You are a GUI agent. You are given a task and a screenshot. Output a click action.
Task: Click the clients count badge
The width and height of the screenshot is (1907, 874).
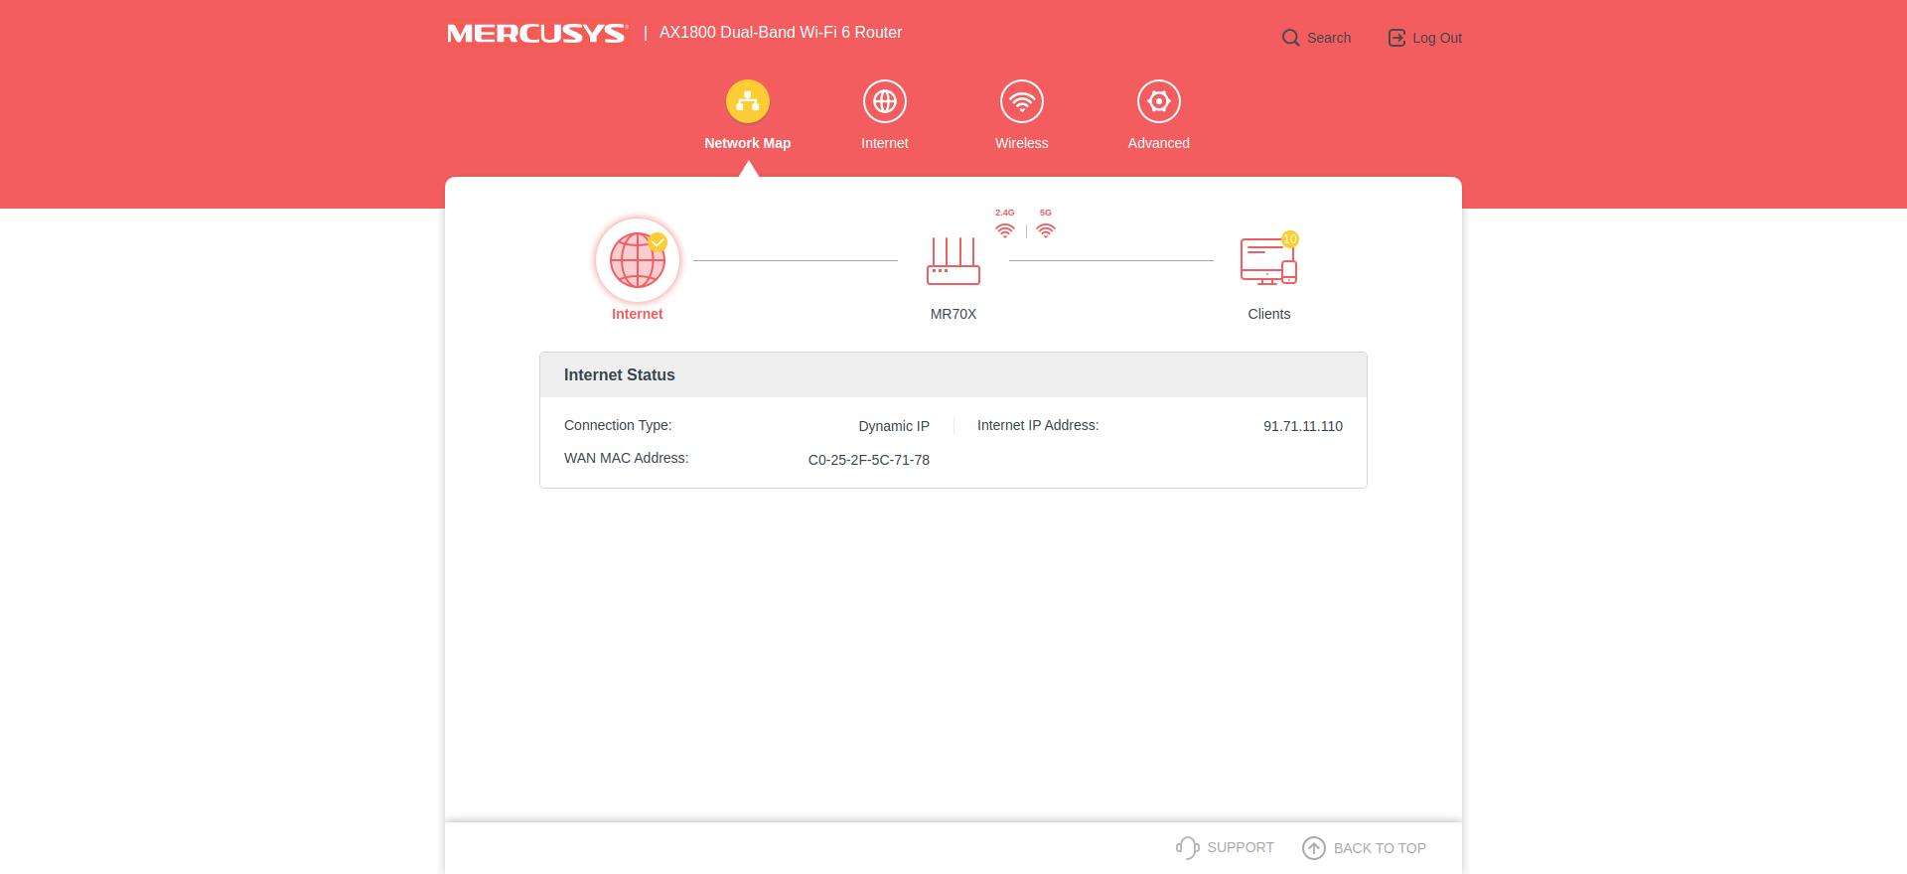1289,239
